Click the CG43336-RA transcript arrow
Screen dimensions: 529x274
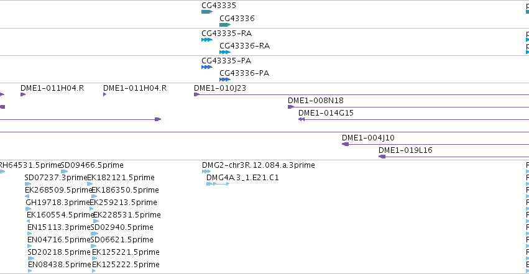(x=225, y=52)
